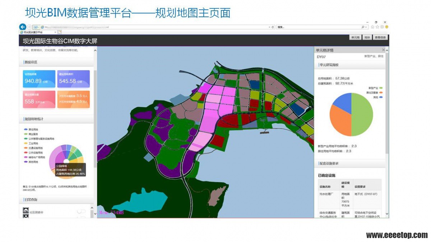Screen dimensions: 431x242
Task: Close the 坝光现状展示平台 browser tab
Action: pos(55,32)
